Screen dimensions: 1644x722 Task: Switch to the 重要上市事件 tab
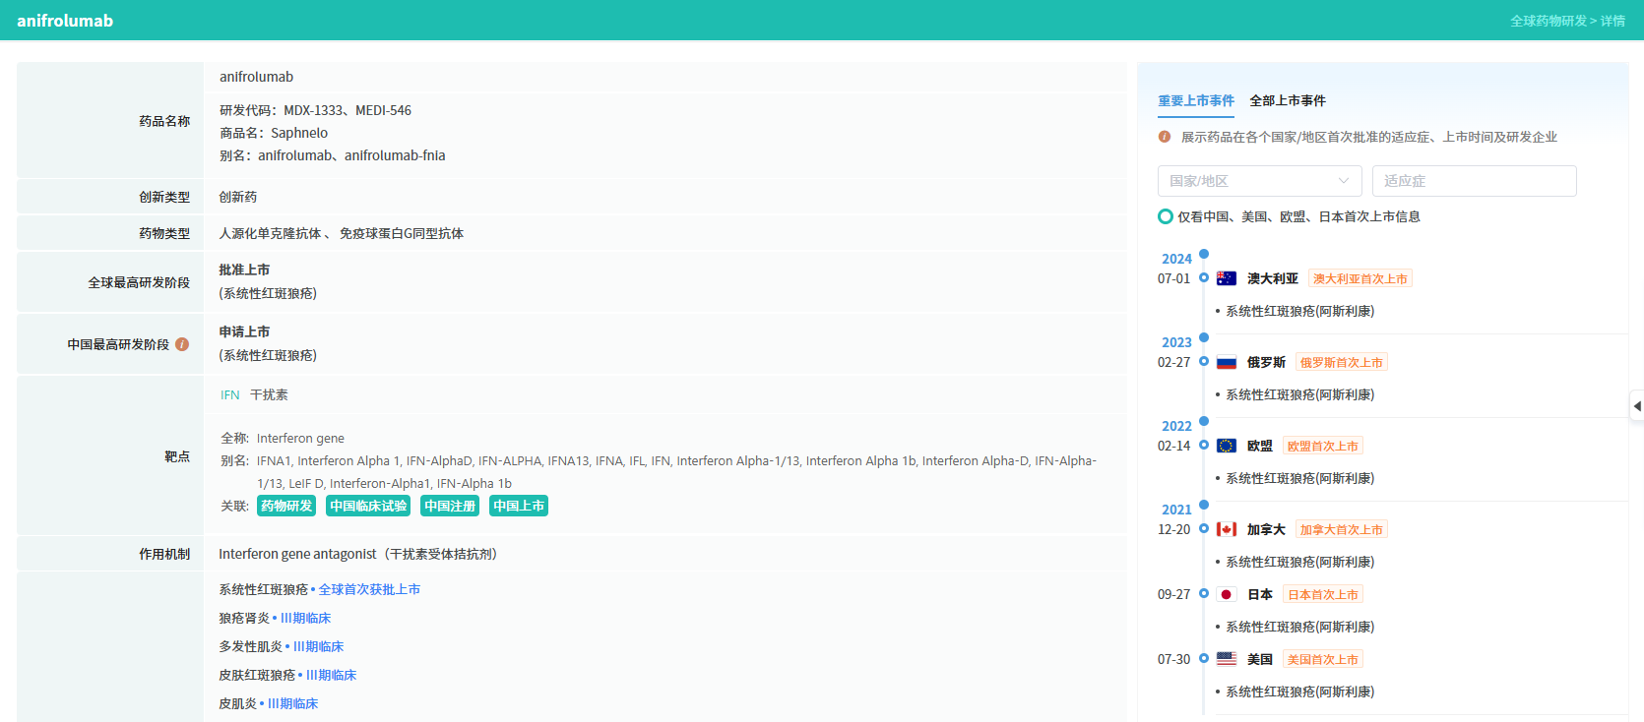coord(1196,100)
